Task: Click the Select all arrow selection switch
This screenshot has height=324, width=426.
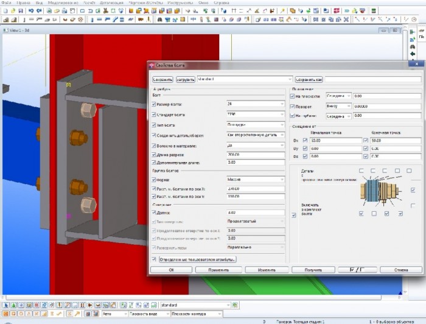Action: 6,305
